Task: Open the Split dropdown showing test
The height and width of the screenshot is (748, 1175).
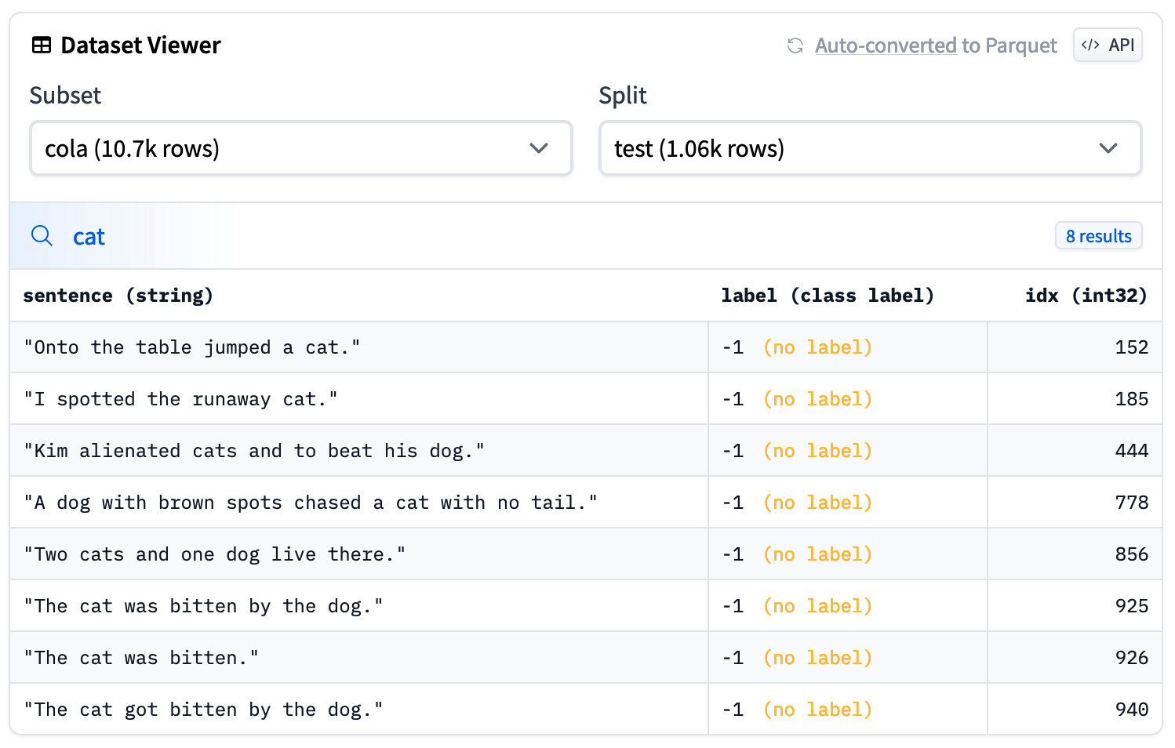Action: coord(870,148)
